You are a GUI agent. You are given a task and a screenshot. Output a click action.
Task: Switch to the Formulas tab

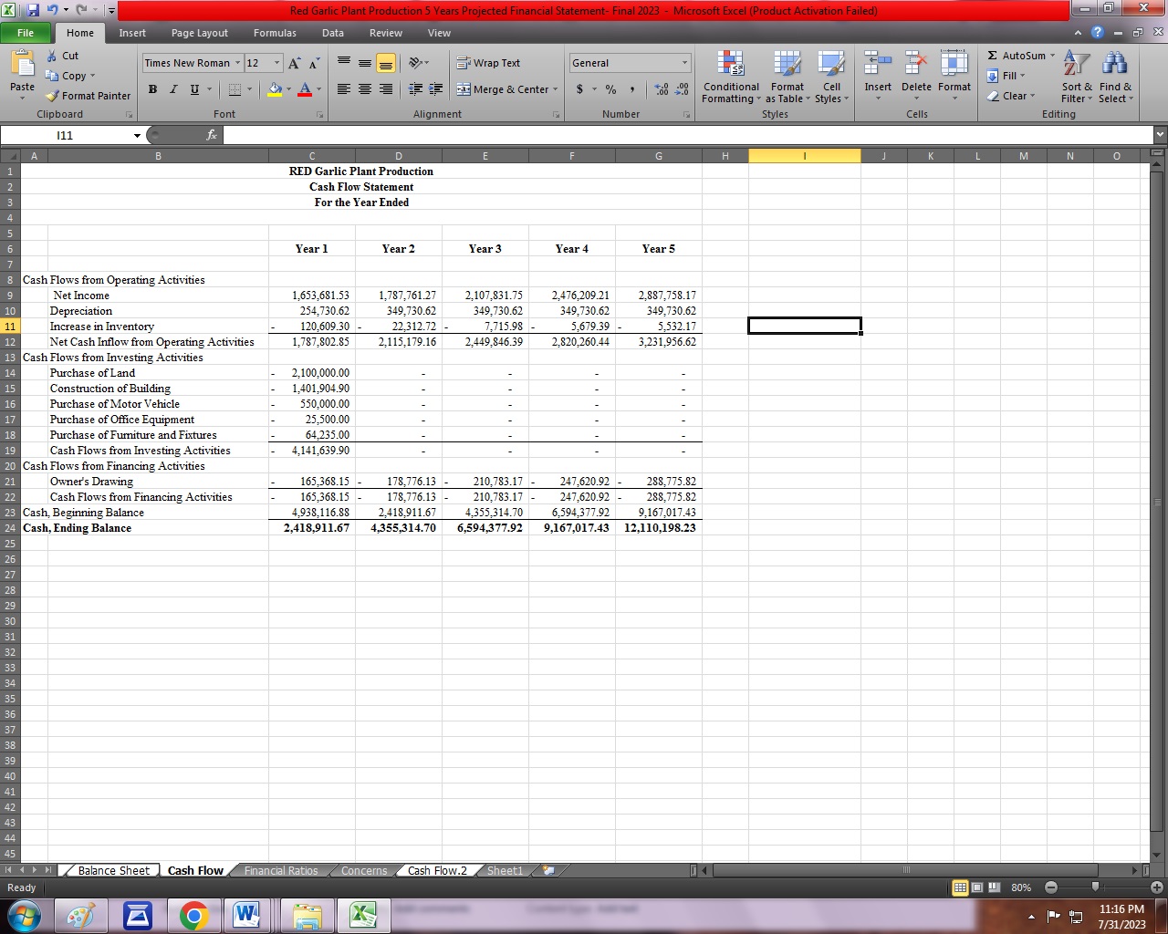tap(275, 33)
